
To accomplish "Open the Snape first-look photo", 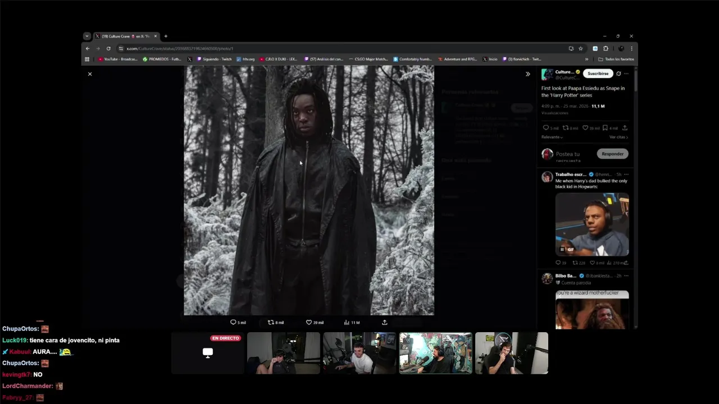I will click(x=309, y=190).
